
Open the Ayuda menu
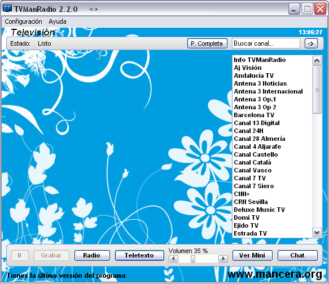coord(58,21)
